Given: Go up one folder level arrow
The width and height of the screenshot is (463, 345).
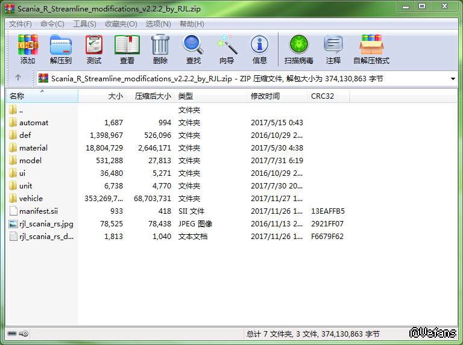Looking at the screenshot, I should coord(18,78).
